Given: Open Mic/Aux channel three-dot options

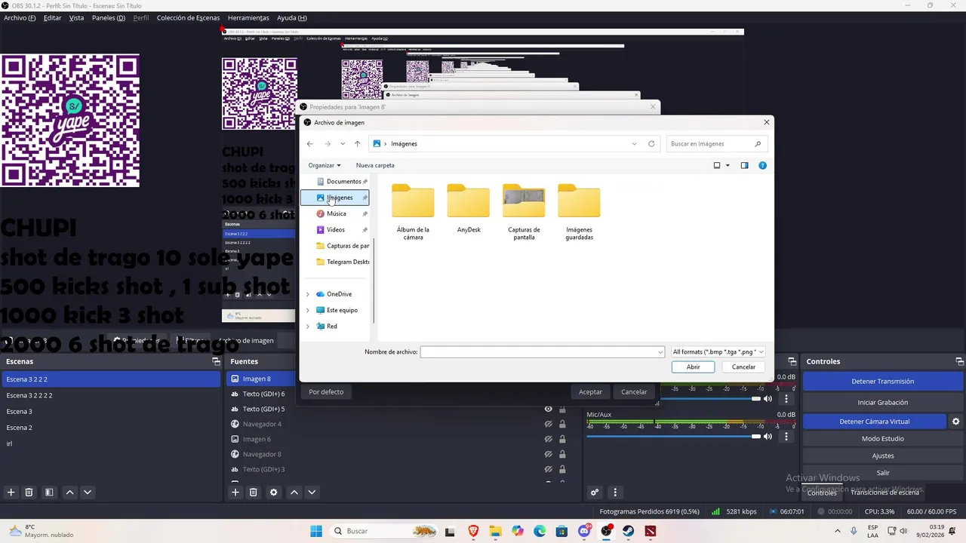Looking at the screenshot, I should click(786, 436).
